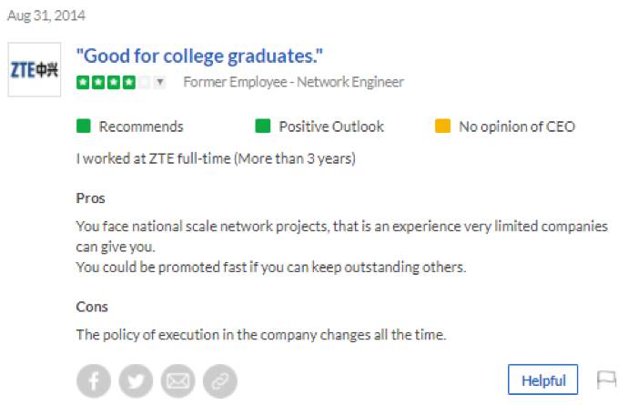Click the Cons heading

click(x=92, y=307)
